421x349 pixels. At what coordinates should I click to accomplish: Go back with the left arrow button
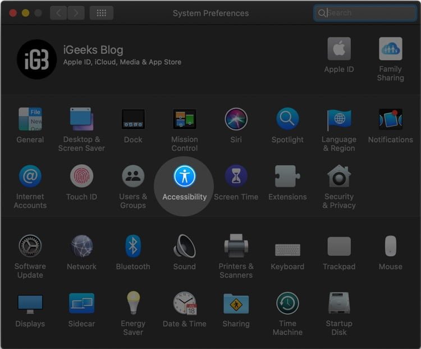pyautogui.click(x=58, y=13)
